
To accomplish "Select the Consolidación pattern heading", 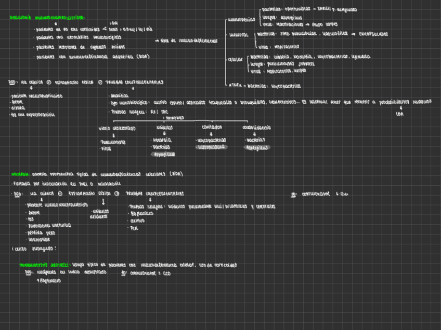I will [256, 128].
